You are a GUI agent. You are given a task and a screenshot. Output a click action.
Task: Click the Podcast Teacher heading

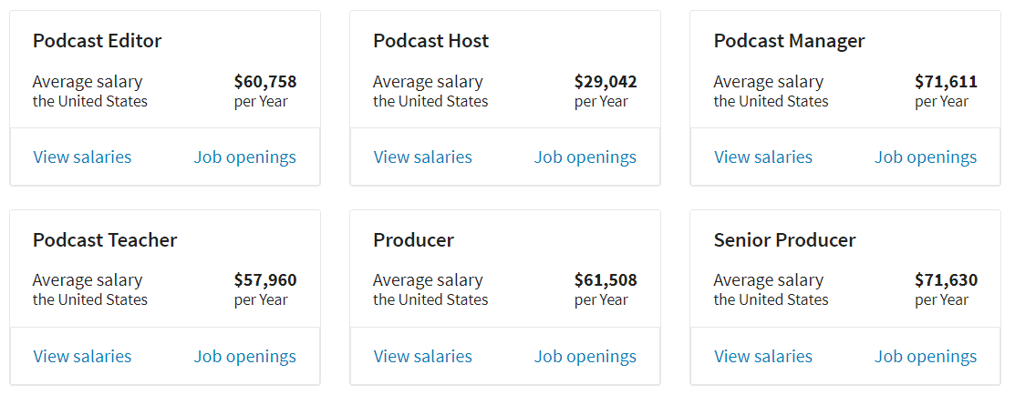(x=105, y=240)
